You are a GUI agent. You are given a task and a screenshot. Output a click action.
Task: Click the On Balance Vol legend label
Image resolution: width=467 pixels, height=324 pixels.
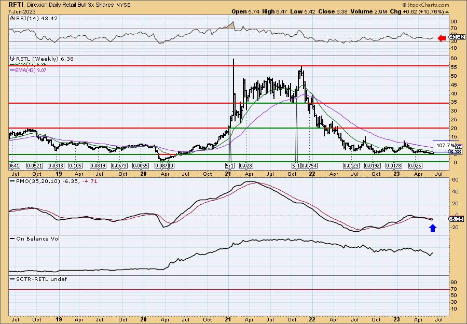coord(38,238)
